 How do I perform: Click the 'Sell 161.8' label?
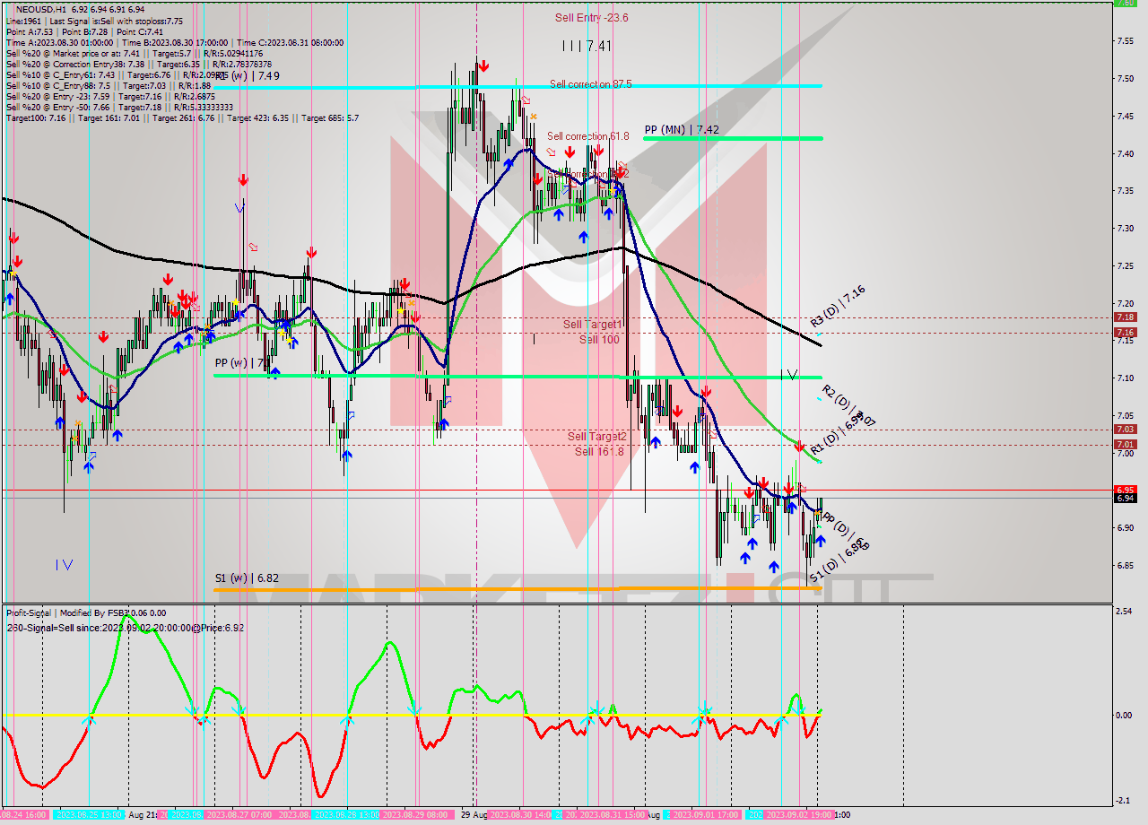pyautogui.click(x=599, y=451)
